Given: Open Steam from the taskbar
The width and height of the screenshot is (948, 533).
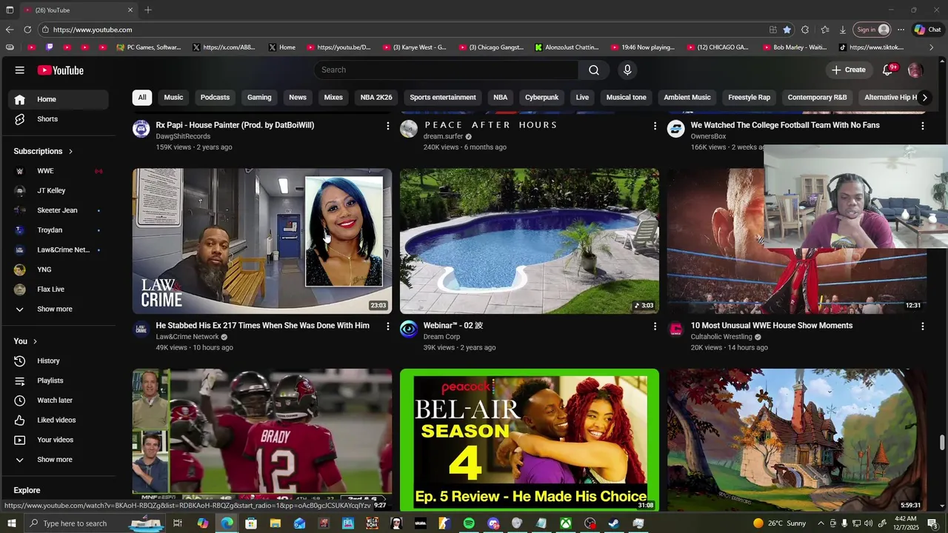Looking at the screenshot, I should pyautogui.click(x=614, y=523).
